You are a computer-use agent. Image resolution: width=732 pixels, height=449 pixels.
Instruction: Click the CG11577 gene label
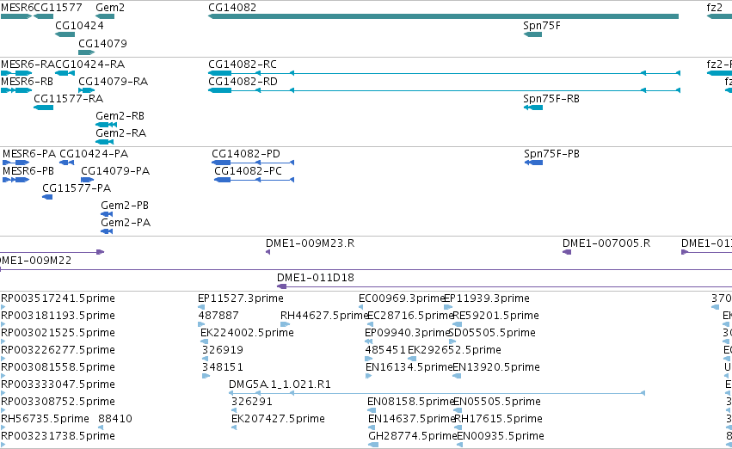point(58,8)
